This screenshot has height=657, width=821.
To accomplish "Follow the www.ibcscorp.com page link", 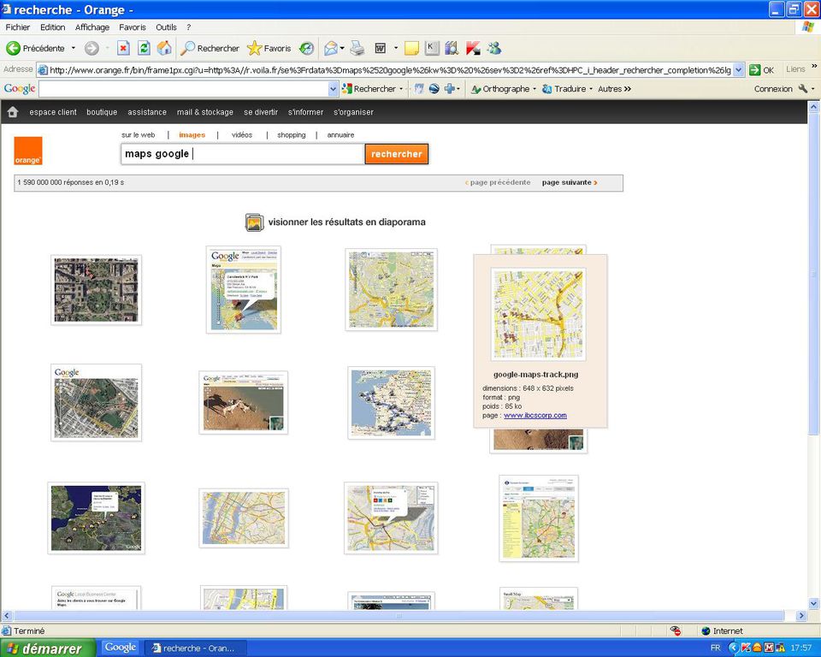I will point(535,416).
